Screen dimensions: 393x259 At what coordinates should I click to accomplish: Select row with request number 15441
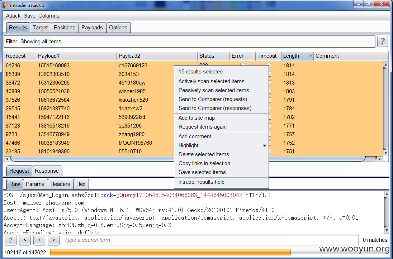(194, 117)
